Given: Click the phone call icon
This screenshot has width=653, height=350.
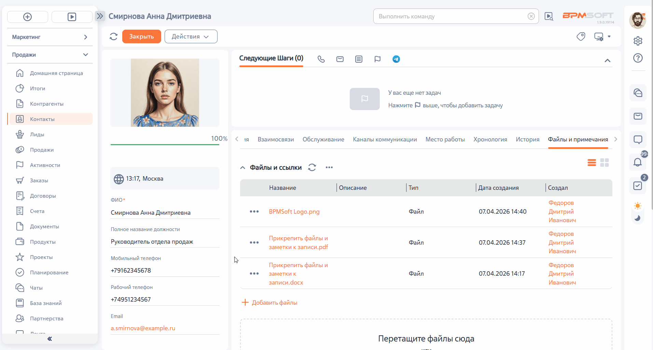Looking at the screenshot, I should [x=321, y=59].
